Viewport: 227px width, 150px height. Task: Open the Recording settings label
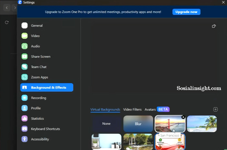[x=39, y=98]
